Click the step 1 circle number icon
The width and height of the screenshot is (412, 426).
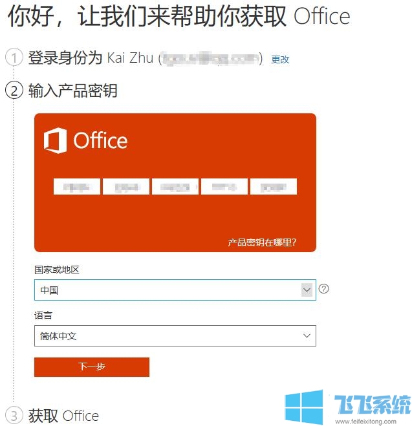coord(14,58)
